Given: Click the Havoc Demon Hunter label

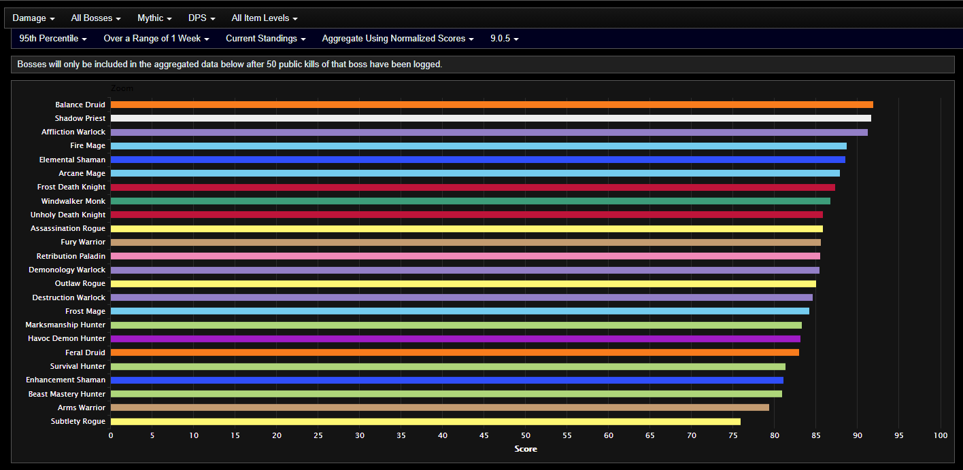Looking at the screenshot, I should [67, 339].
